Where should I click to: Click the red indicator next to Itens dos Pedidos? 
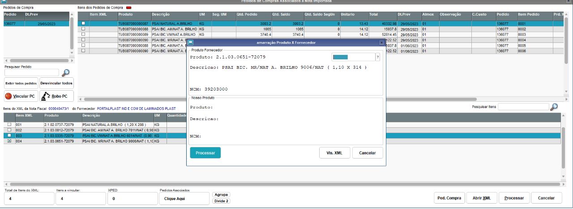click(128, 8)
